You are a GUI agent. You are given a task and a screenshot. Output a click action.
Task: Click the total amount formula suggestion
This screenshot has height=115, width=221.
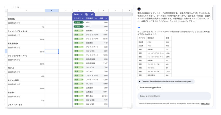pos(166,81)
